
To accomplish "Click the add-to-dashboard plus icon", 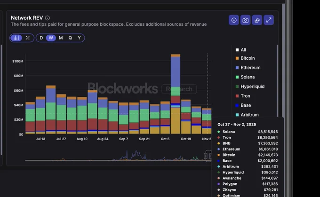I will pos(234,20).
